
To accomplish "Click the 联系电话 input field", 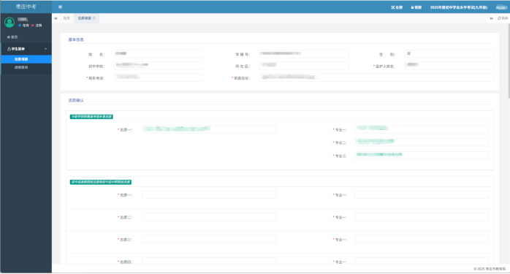I will (159, 77).
